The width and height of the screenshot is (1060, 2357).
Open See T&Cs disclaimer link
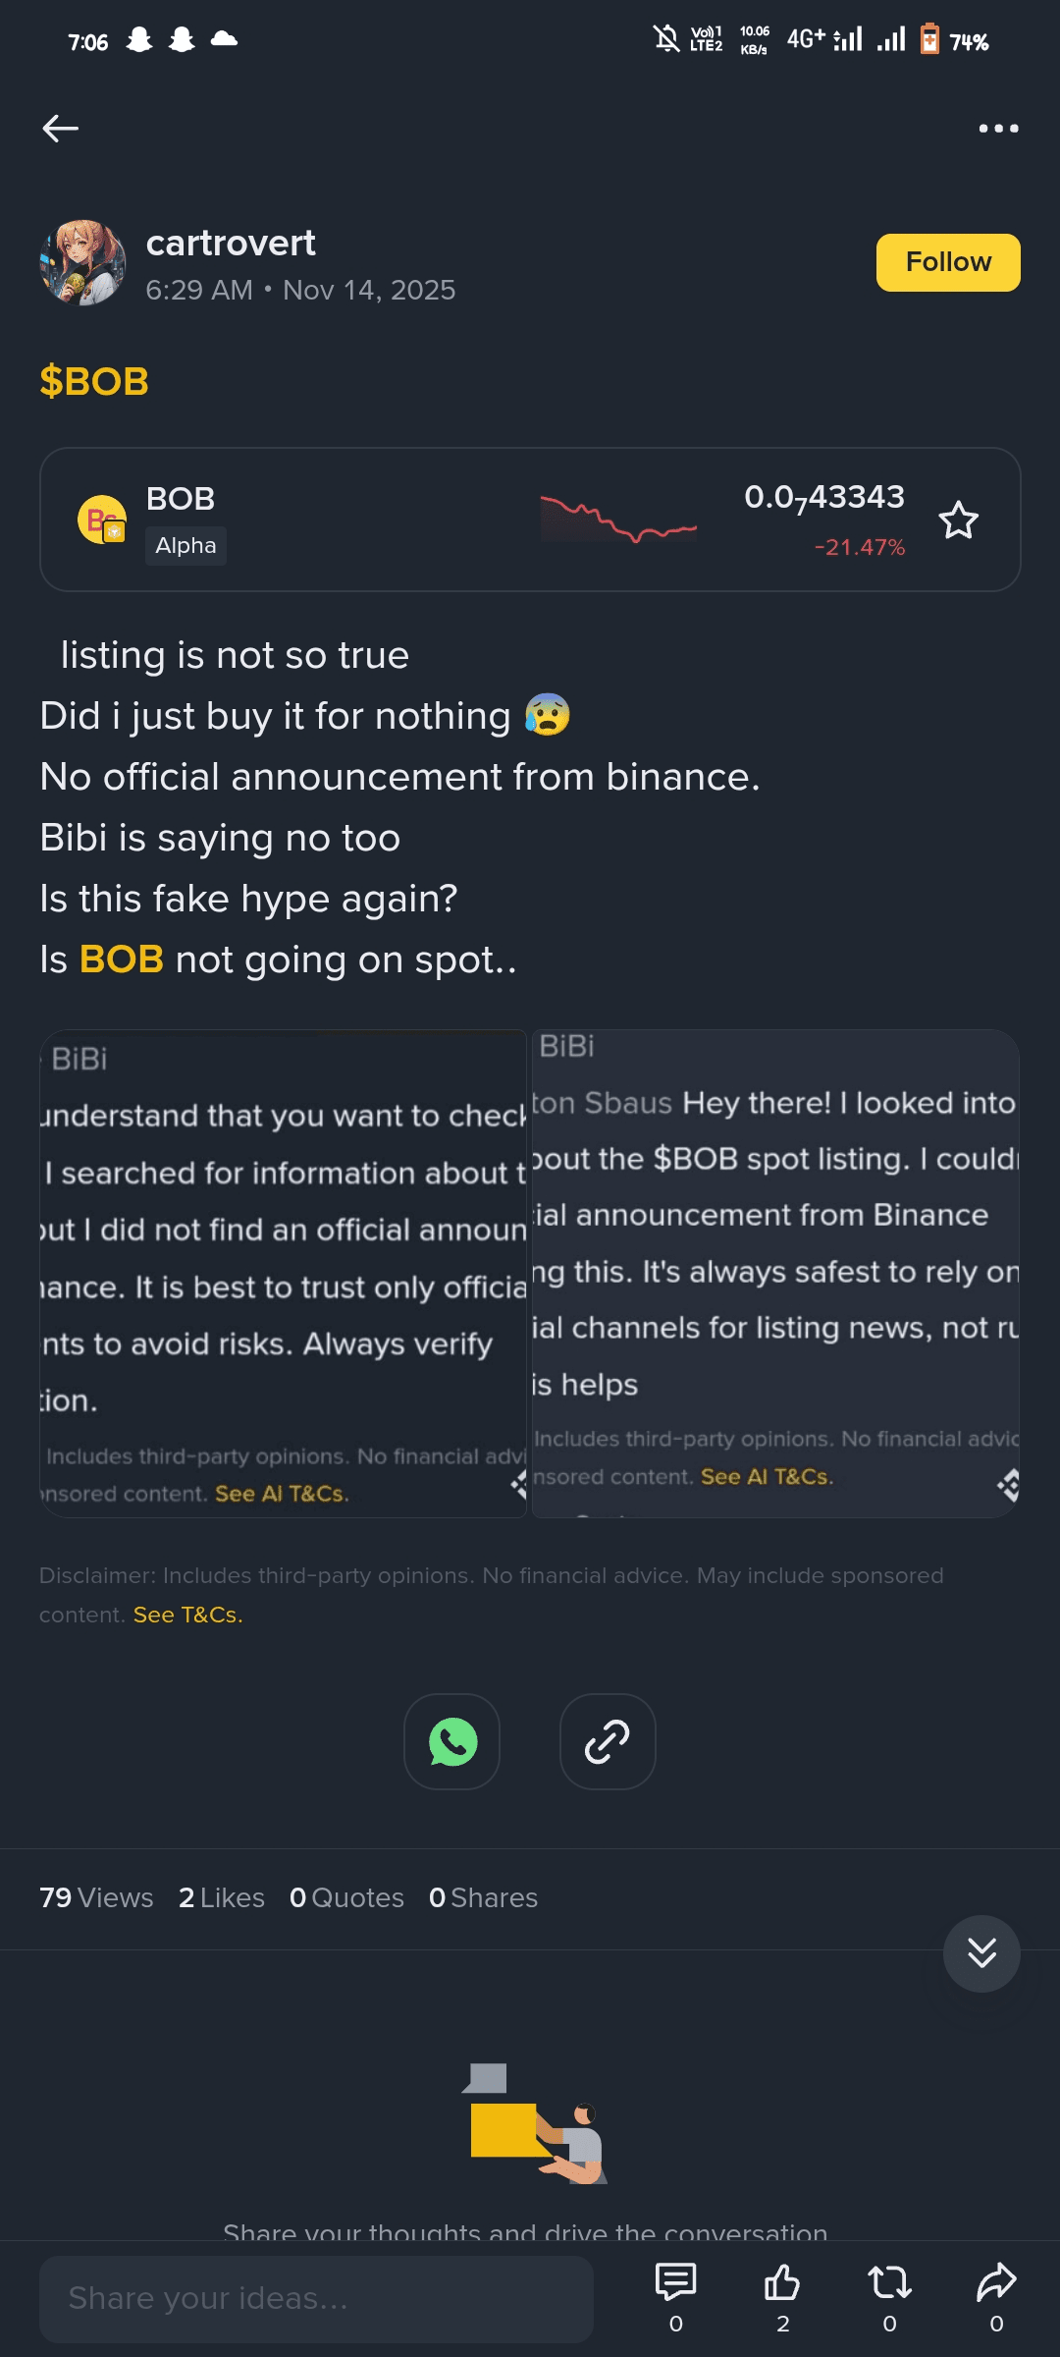click(187, 1615)
